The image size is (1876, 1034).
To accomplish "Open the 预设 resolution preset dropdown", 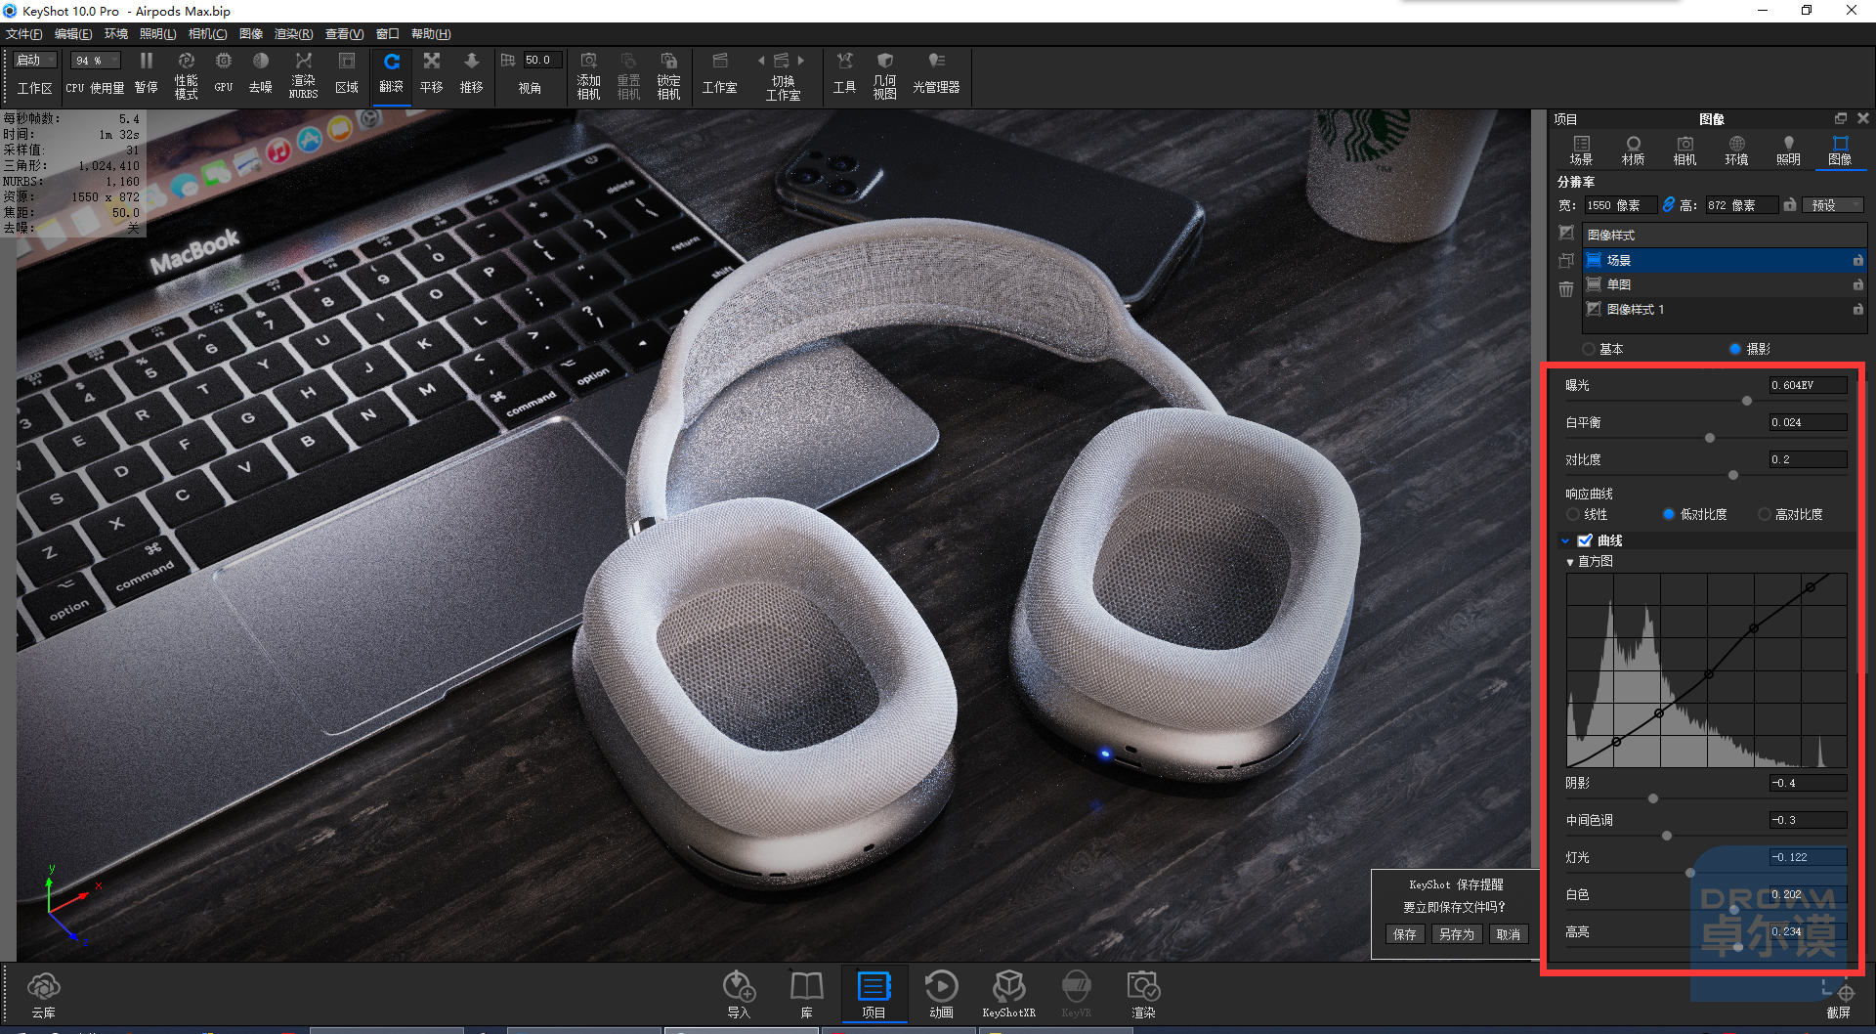I will click(1832, 205).
